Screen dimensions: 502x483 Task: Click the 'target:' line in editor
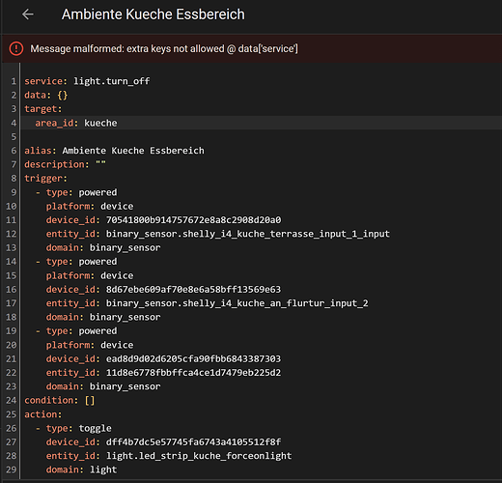tap(43, 109)
